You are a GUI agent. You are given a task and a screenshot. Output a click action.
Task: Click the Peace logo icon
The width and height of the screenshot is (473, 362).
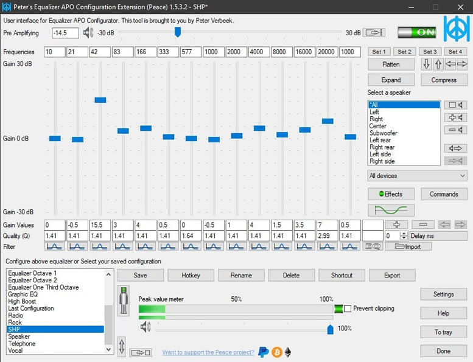tap(457, 29)
